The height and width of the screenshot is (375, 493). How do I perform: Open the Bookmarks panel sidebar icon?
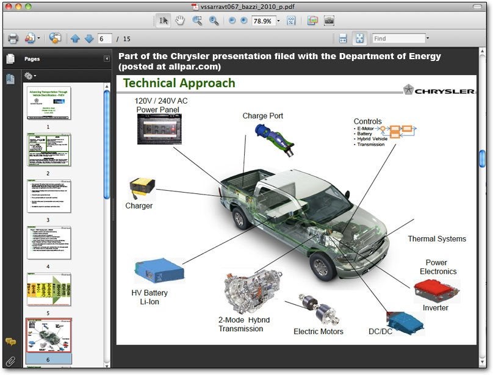[x=10, y=79]
